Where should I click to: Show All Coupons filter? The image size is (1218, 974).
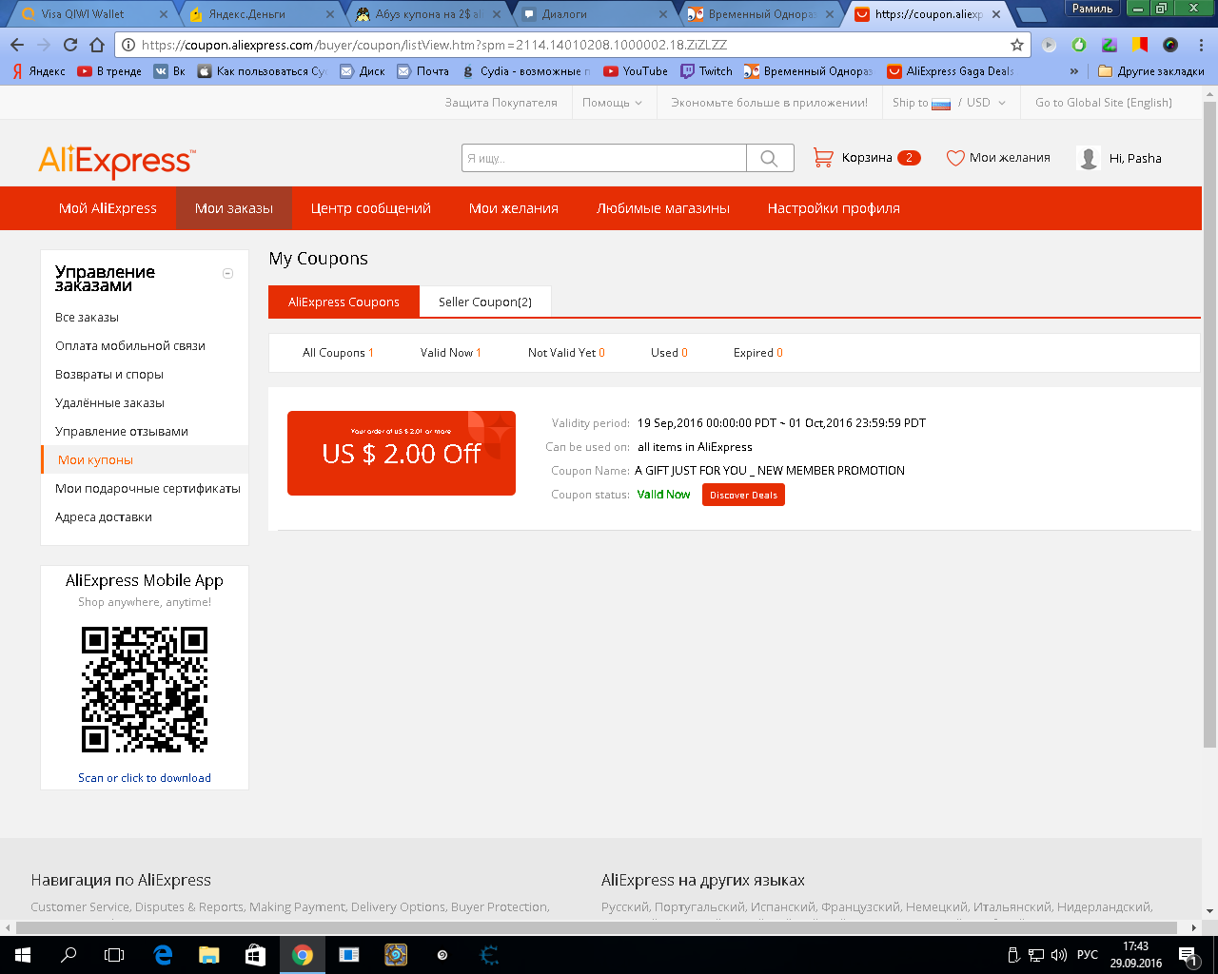pyautogui.click(x=338, y=353)
